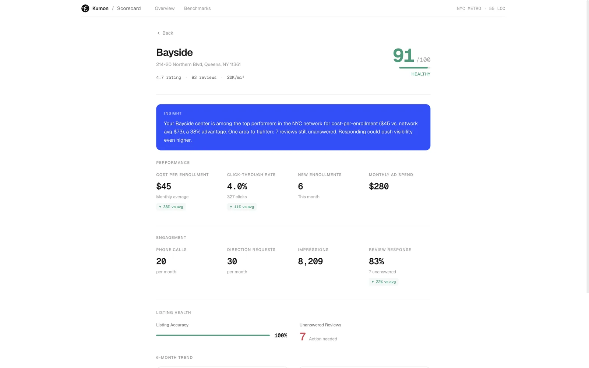Viewport: 589px width, 368px height.
Task: Click the direction requests value 30
Action: 232,262
